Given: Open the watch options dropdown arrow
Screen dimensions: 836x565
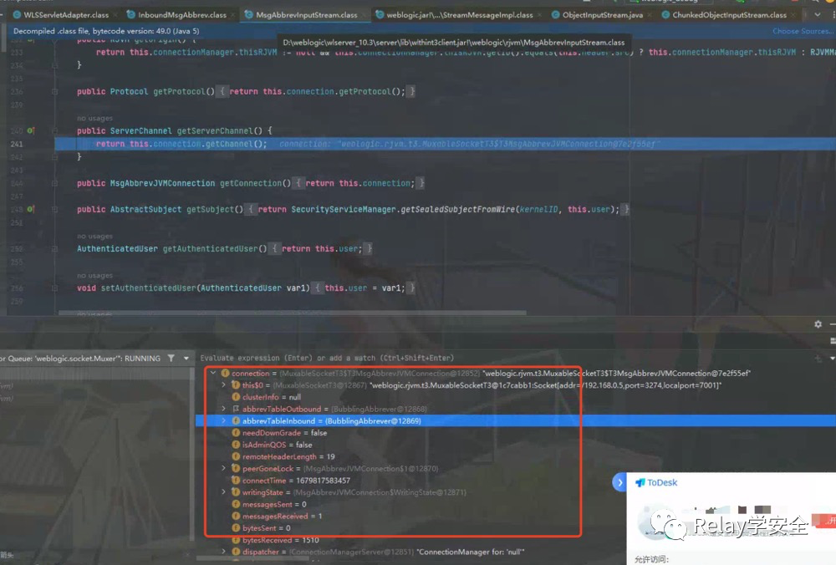Looking at the screenshot, I should [832, 359].
